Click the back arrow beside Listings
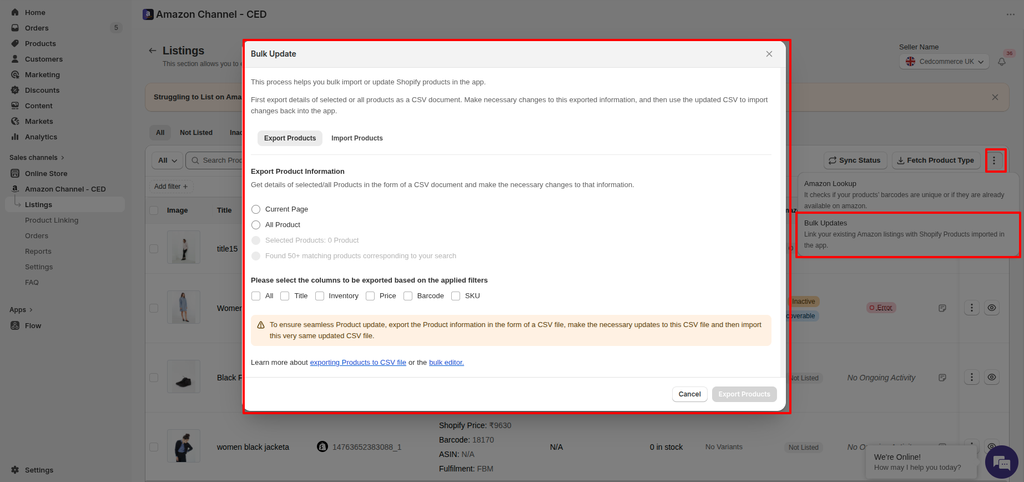This screenshot has height=482, width=1024. [153, 51]
